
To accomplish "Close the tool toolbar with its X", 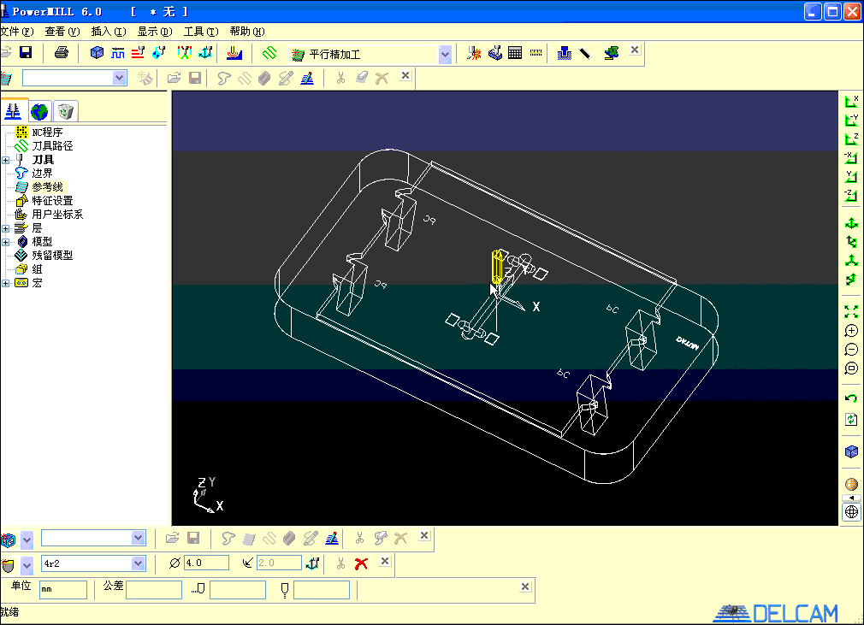I will pyautogui.click(x=385, y=561).
